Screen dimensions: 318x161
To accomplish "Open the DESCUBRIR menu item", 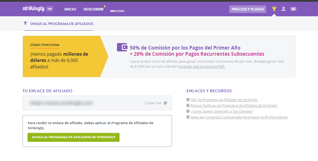I will 93,9.
